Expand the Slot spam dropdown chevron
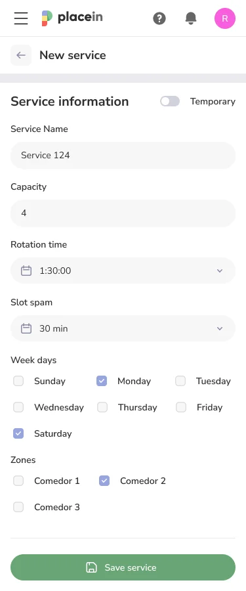Viewport: 246px width, 591px height. [x=220, y=328]
